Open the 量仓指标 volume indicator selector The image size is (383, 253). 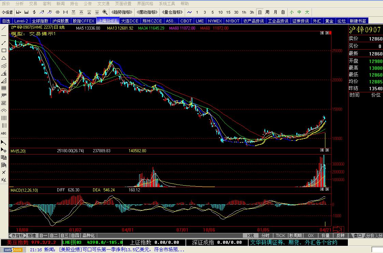point(173,12)
